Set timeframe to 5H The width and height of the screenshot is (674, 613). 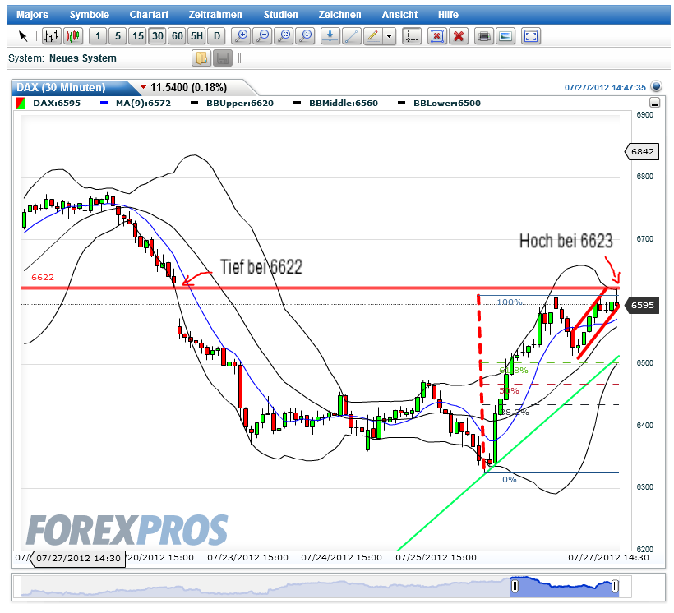[197, 36]
